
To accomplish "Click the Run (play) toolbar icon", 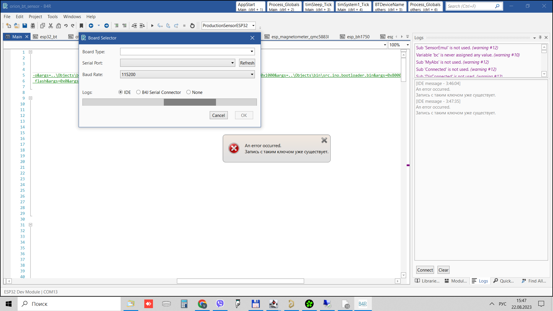I will tap(152, 26).
